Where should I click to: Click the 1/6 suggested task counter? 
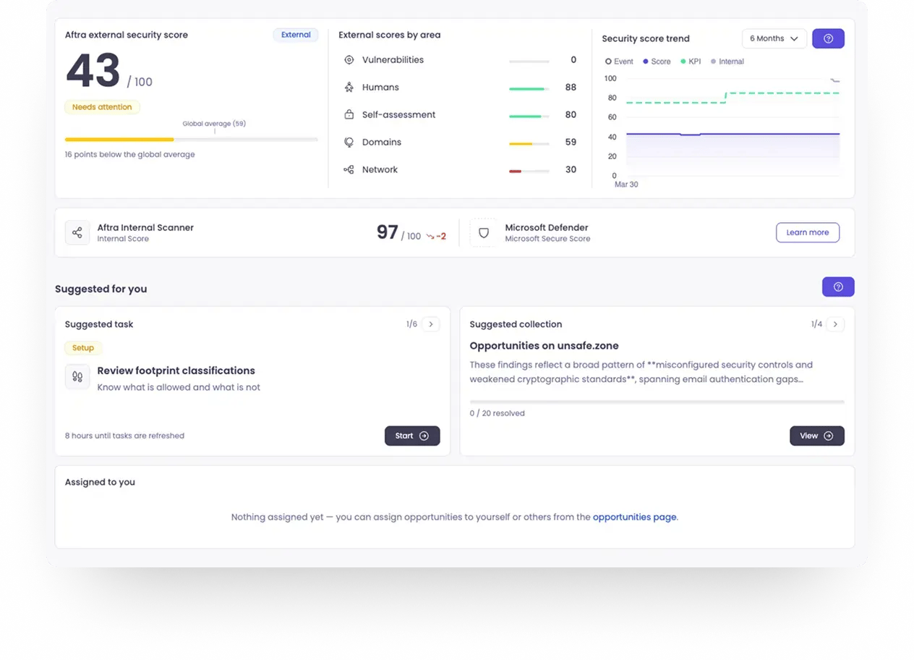coord(411,324)
